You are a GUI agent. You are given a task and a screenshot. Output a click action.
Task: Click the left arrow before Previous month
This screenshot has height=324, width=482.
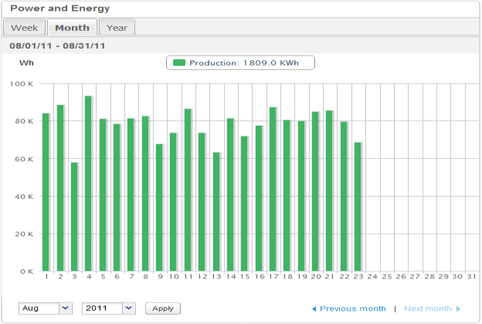314,309
